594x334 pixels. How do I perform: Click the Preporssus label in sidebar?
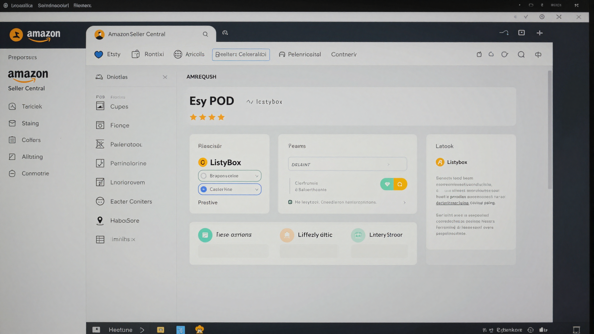[22, 57]
